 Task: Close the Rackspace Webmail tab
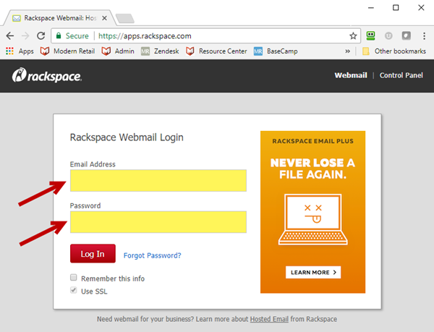click(x=104, y=18)
